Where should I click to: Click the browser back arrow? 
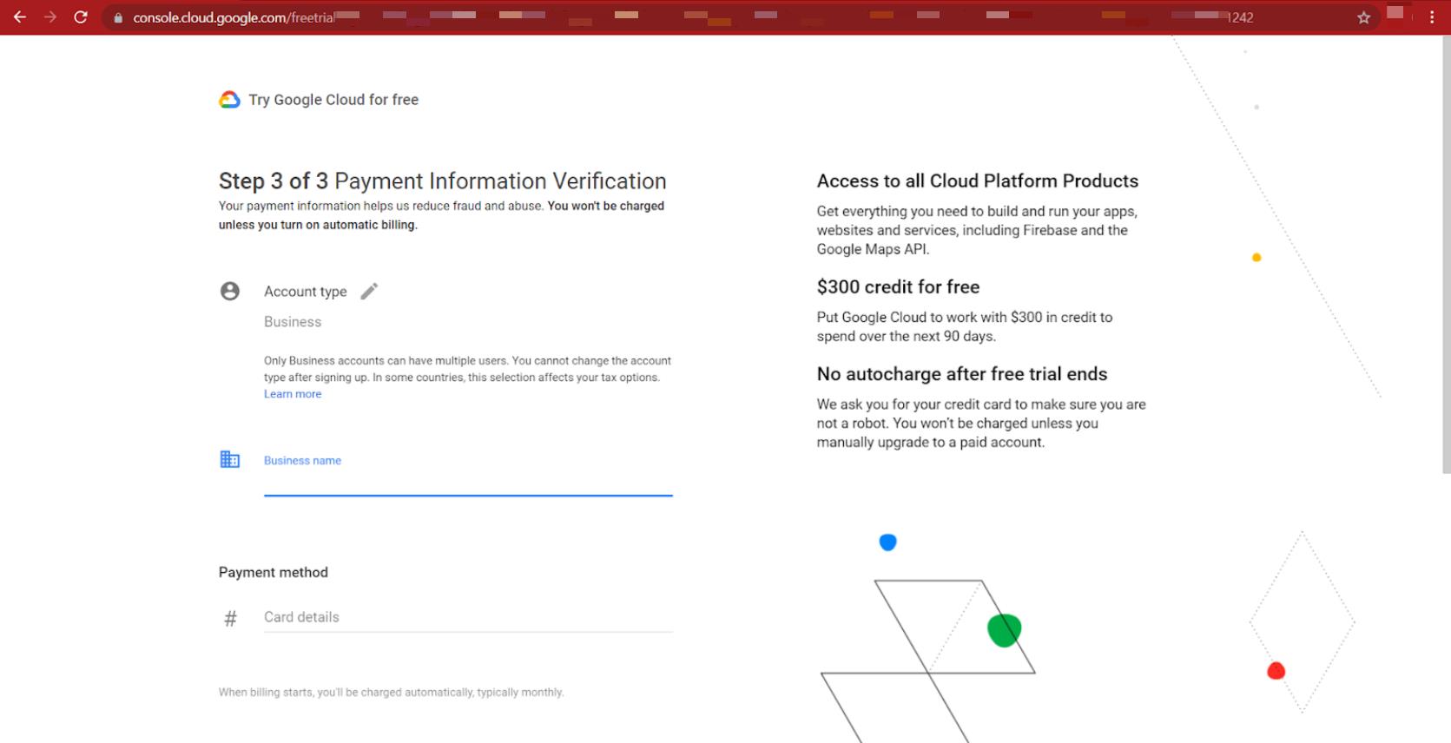[19, 17]
